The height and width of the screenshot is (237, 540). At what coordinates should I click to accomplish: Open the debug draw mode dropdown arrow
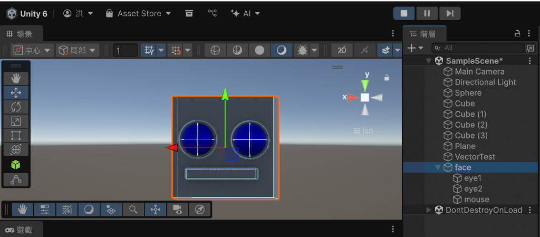coord(314,50)
